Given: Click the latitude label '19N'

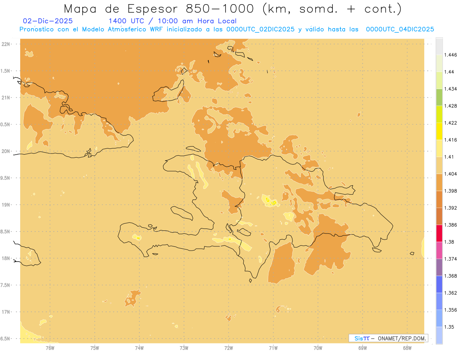Looking at the screenshot, I should coord(6,205).
